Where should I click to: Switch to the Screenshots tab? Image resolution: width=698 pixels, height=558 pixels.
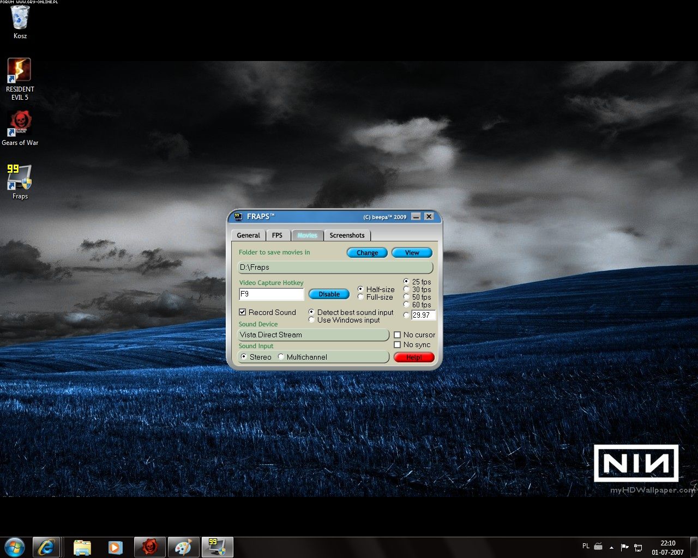tap(347, 235)
